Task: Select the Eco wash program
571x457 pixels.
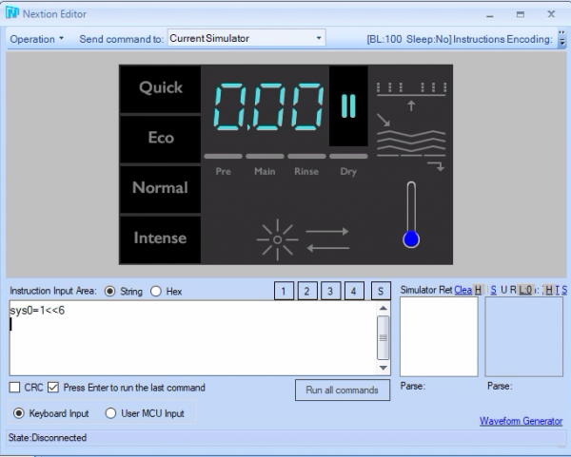Action: (x=160, y=139)
